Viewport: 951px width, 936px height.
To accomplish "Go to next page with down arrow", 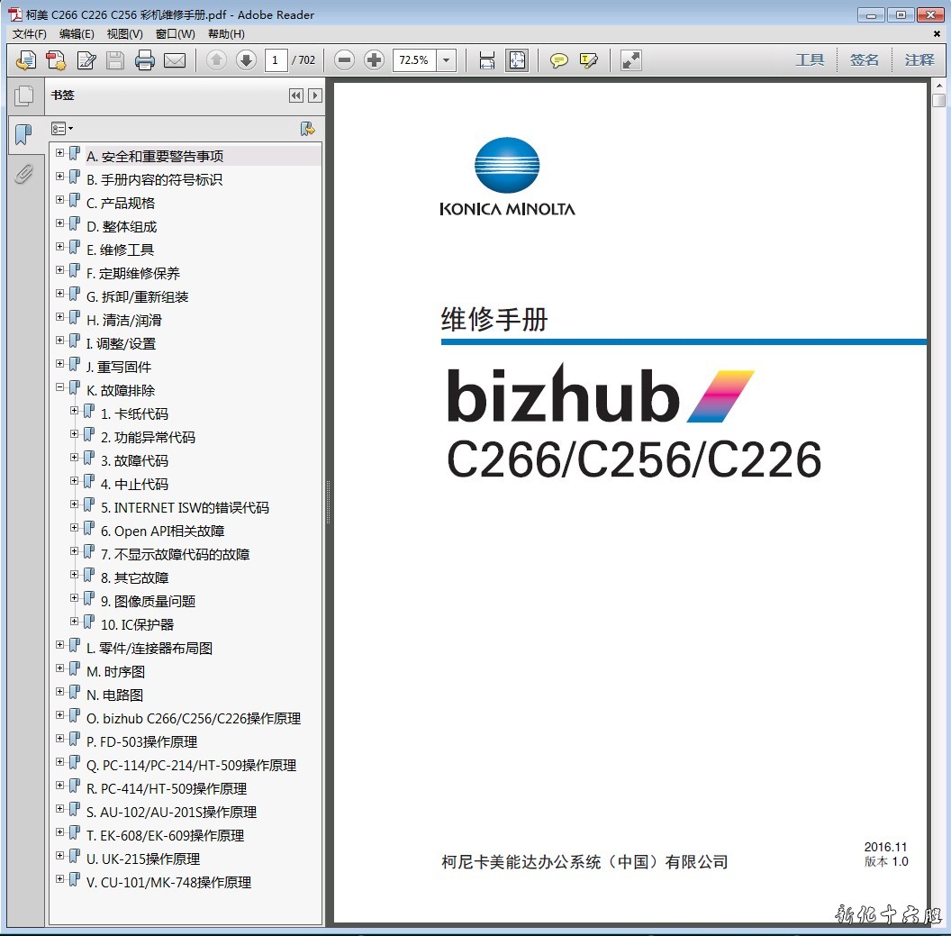I will (246, 60).
